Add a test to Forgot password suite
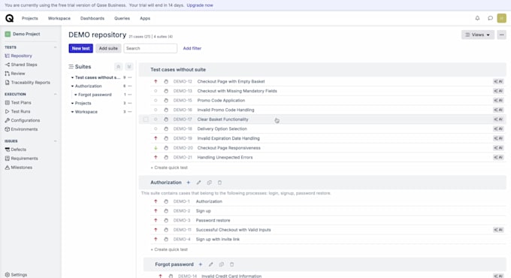 coord(201,264)
